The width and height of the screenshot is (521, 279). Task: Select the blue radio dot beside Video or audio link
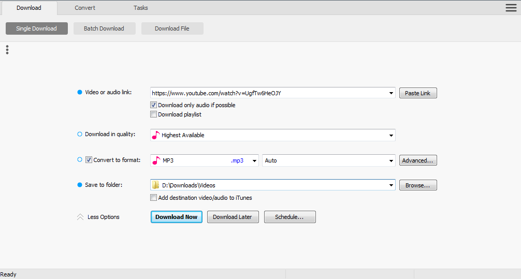tap(80, 92)
